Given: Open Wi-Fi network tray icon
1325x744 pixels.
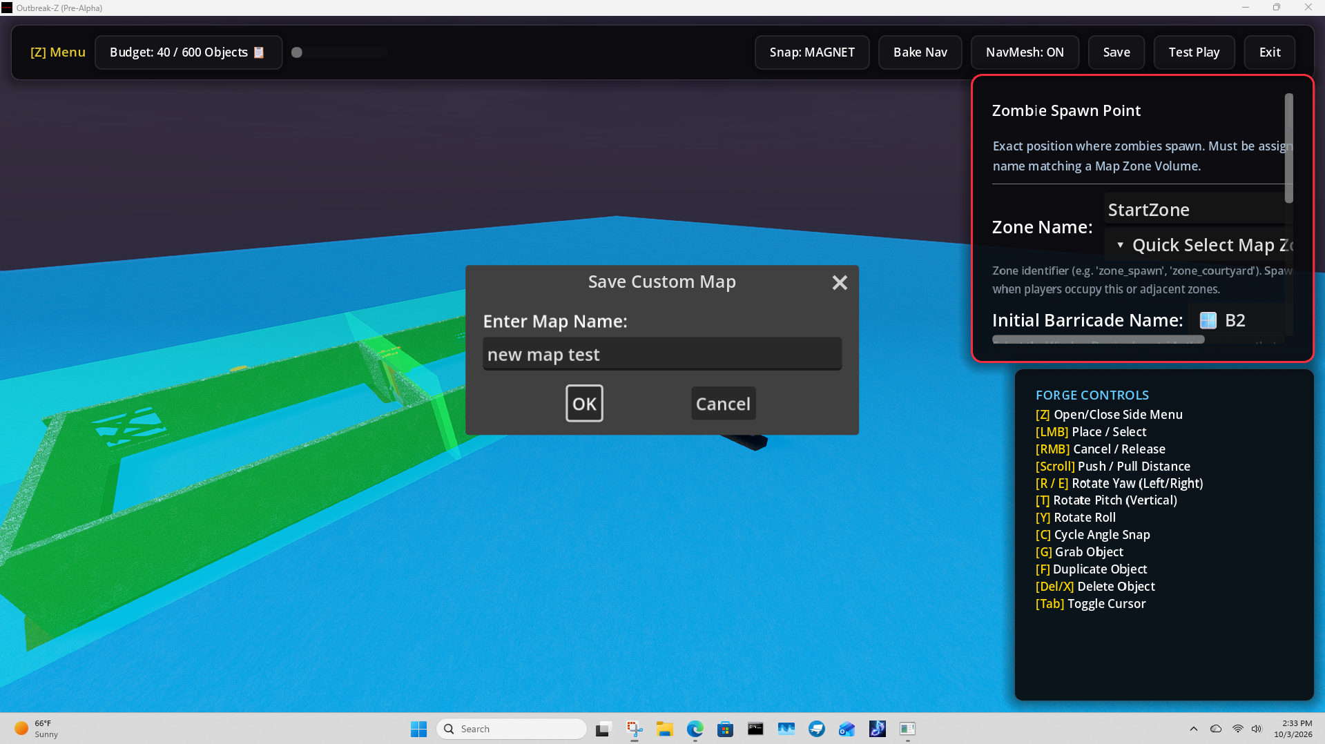Looking at the screenshot, I should pos(1238,729).
